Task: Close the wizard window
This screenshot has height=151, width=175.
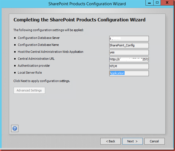Action: coord(167,3)
